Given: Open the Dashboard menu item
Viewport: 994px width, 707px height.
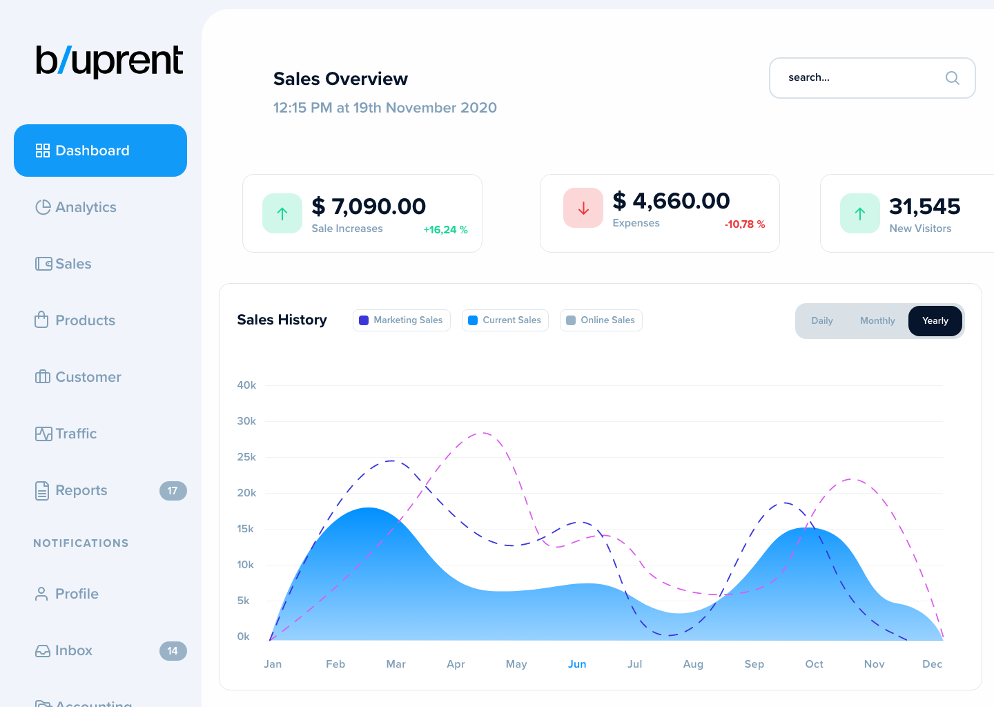Looking at the screenshot, I should [x=100, y=151].
